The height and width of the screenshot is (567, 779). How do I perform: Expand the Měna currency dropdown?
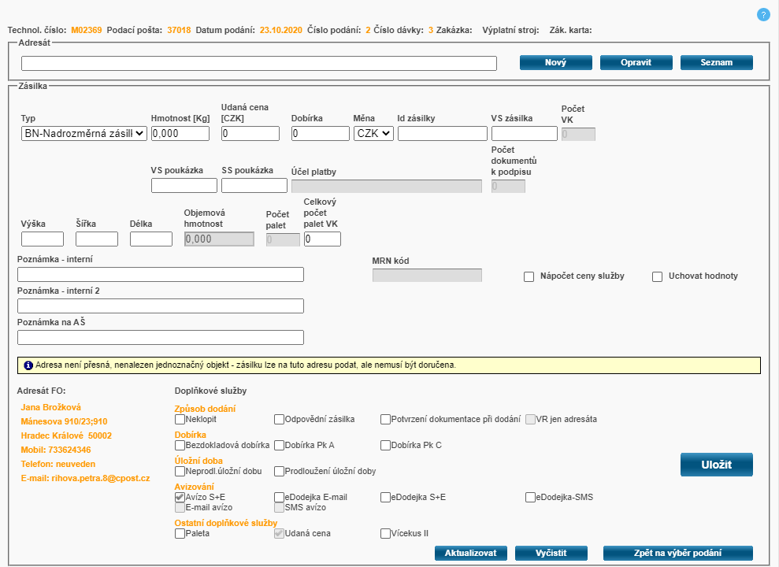tap(373, 134)
